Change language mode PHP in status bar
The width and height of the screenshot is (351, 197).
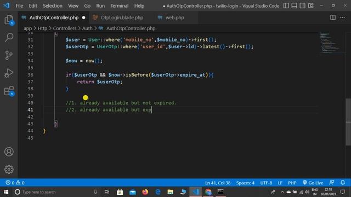(292, 183)
